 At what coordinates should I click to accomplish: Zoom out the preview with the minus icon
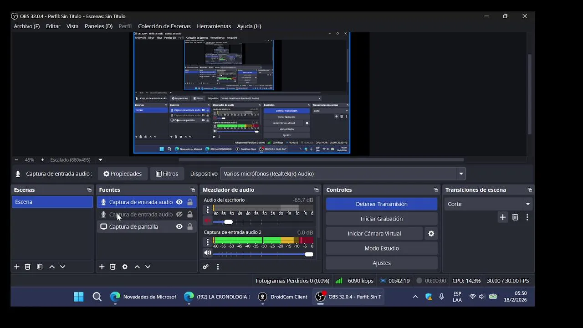pyautogui.click(x=16, y=160)
